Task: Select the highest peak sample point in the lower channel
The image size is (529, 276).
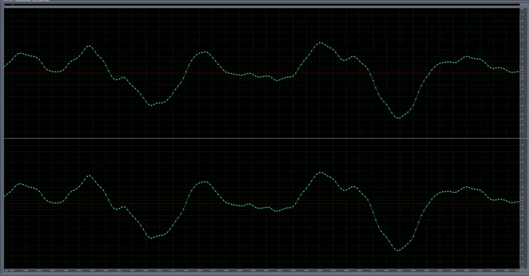Action: pyautogui.click(x=320, y=173)
